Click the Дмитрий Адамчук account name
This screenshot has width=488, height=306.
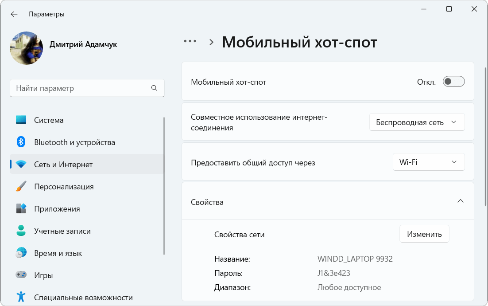point(83,44)
